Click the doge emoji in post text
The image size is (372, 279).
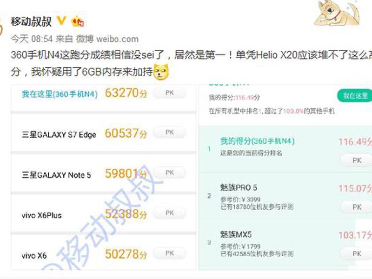(161, 72)
